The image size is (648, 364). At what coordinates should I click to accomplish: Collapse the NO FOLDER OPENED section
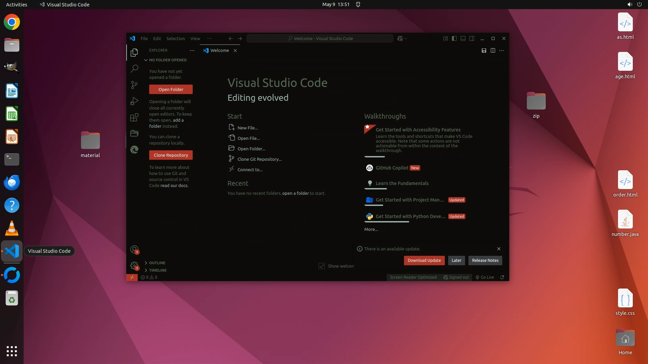pos(167,60)
